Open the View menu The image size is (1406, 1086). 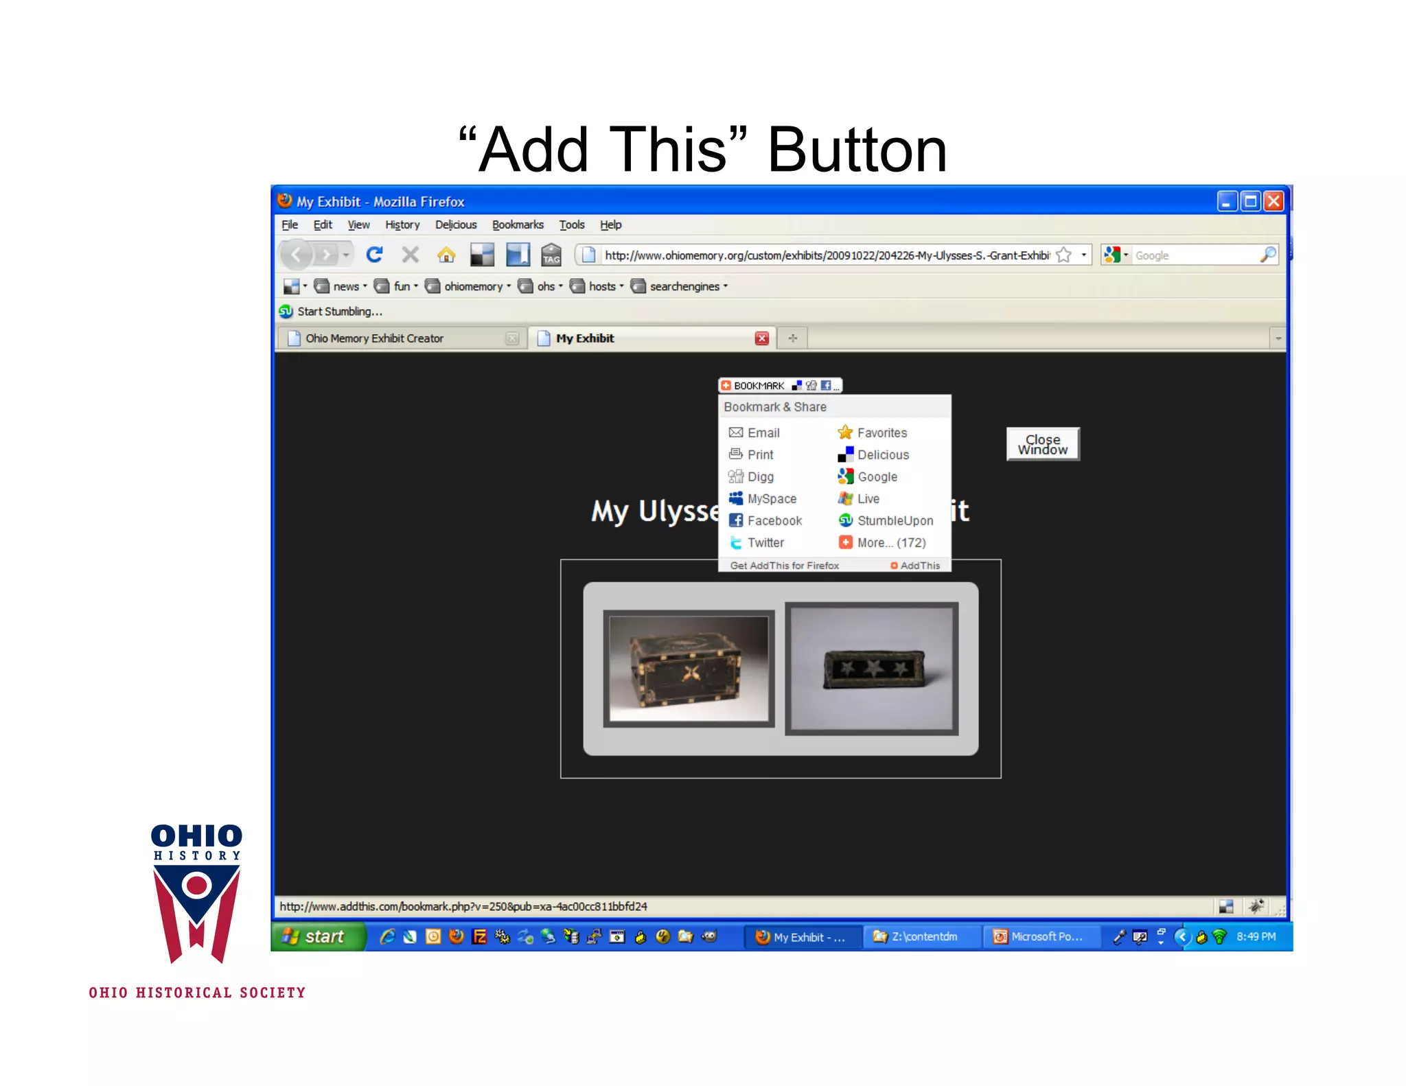[x=358, y=224]
